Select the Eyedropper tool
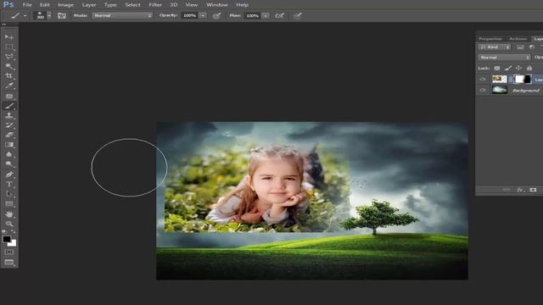Image resolution: width=543 pixels, height=305 pixels. coord(9,86)
